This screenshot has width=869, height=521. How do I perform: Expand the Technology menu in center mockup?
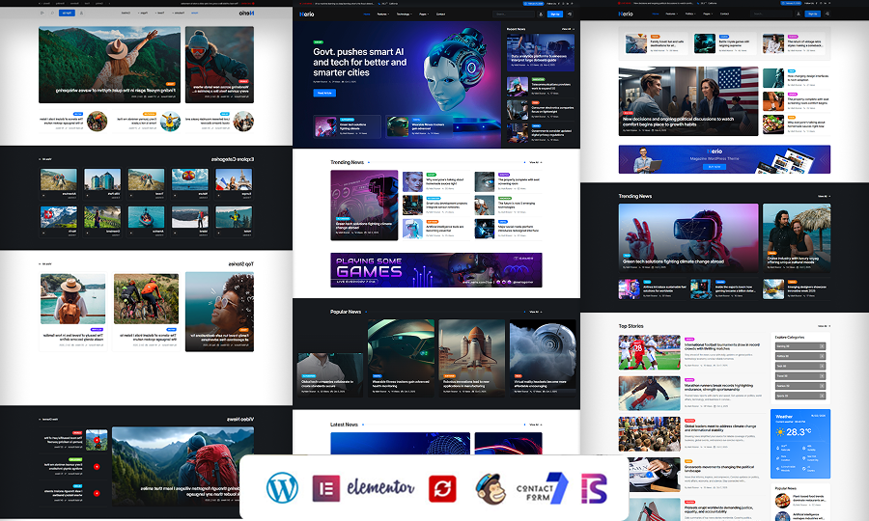pos(404,14)
